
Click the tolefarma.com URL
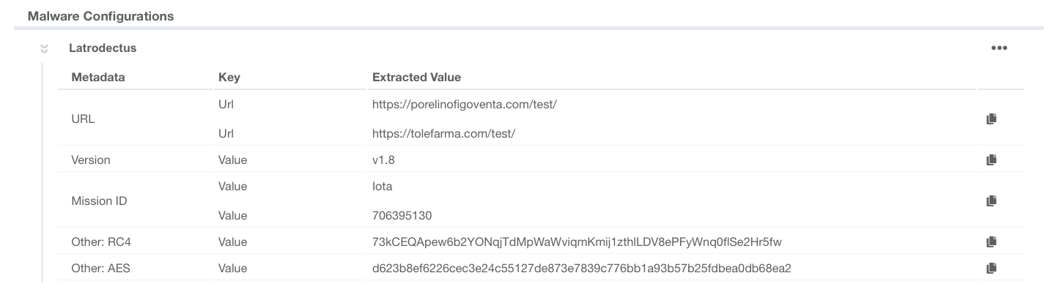(x=444, y=133)
